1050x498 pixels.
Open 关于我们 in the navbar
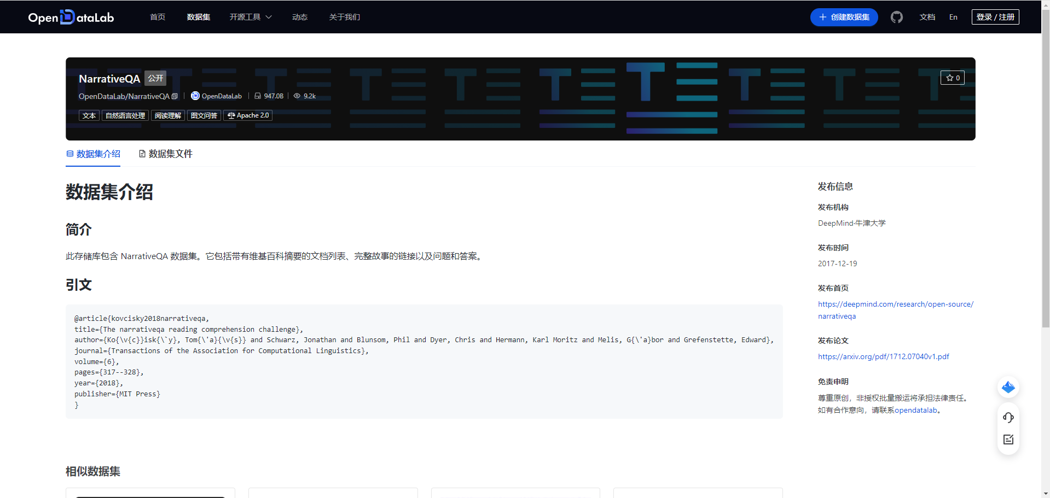click(344, 17)
